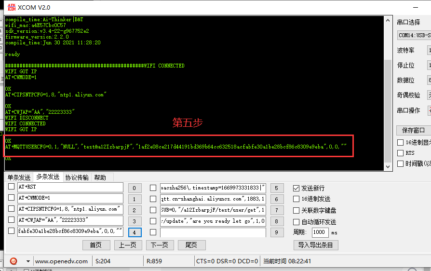Go to 下一页 of command list
The height and width of the screenshot is (271, 431).
coord(160,245)
